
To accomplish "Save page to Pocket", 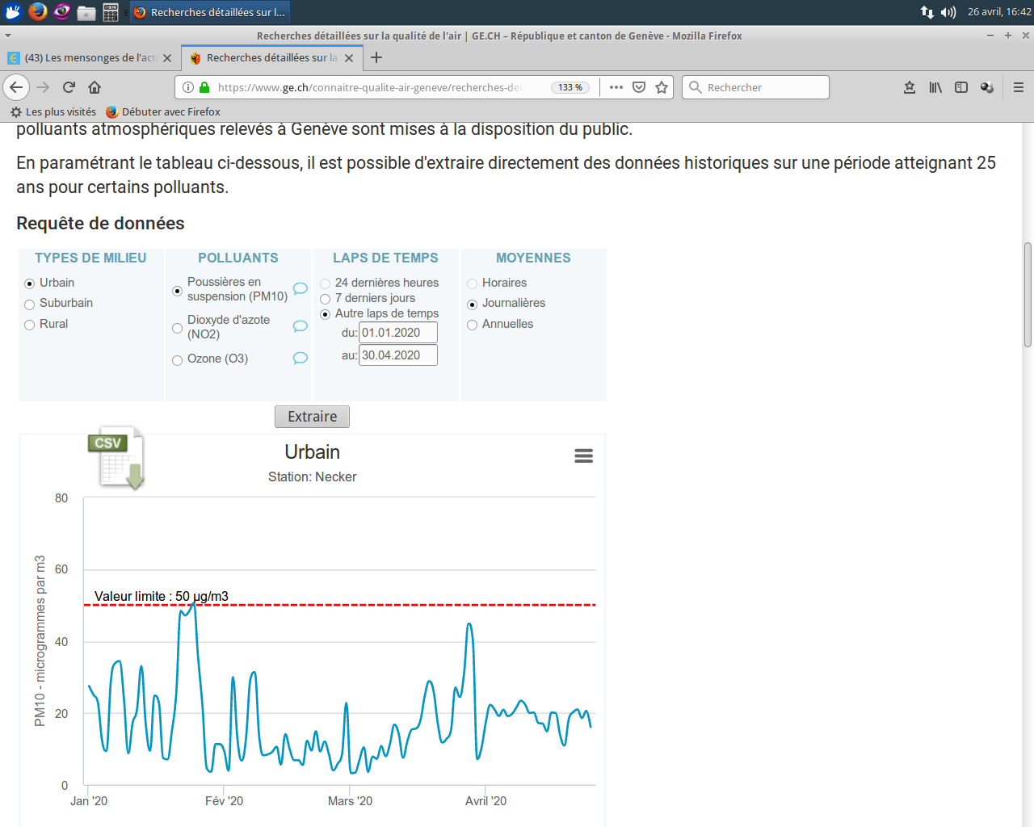I will click(639, 87).
